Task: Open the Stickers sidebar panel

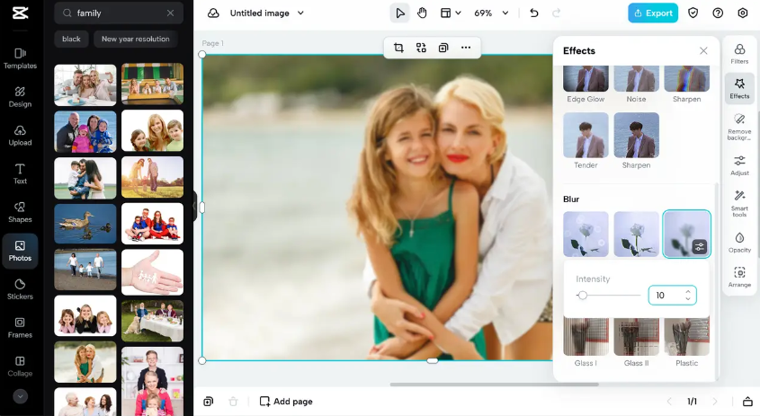Action: [20, 289]
